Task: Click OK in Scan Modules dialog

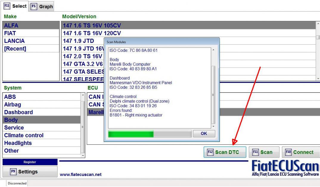Action: (204, 133)
